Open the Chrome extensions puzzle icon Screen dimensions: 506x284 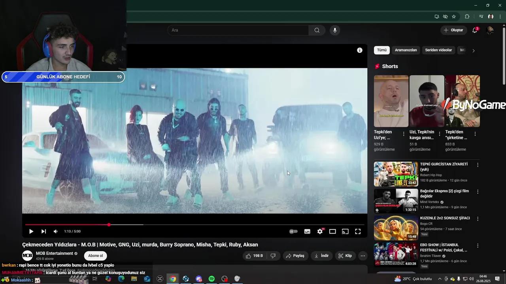[x=467, y=17]
